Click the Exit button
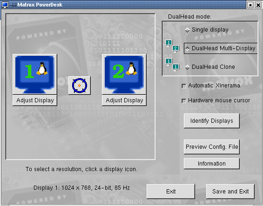The image size is (263, 206). click(171, 192)
